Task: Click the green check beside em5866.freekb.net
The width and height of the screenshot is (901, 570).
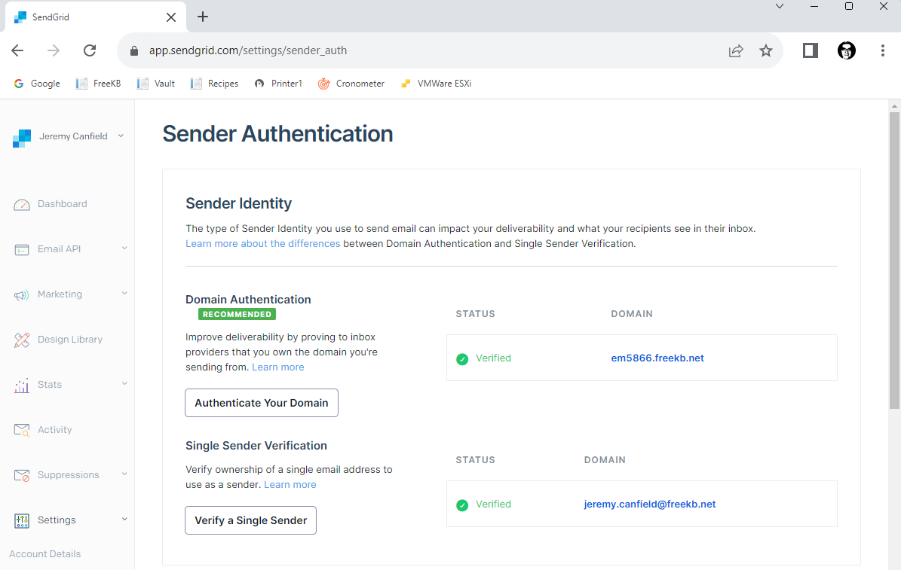Action: 462,359
